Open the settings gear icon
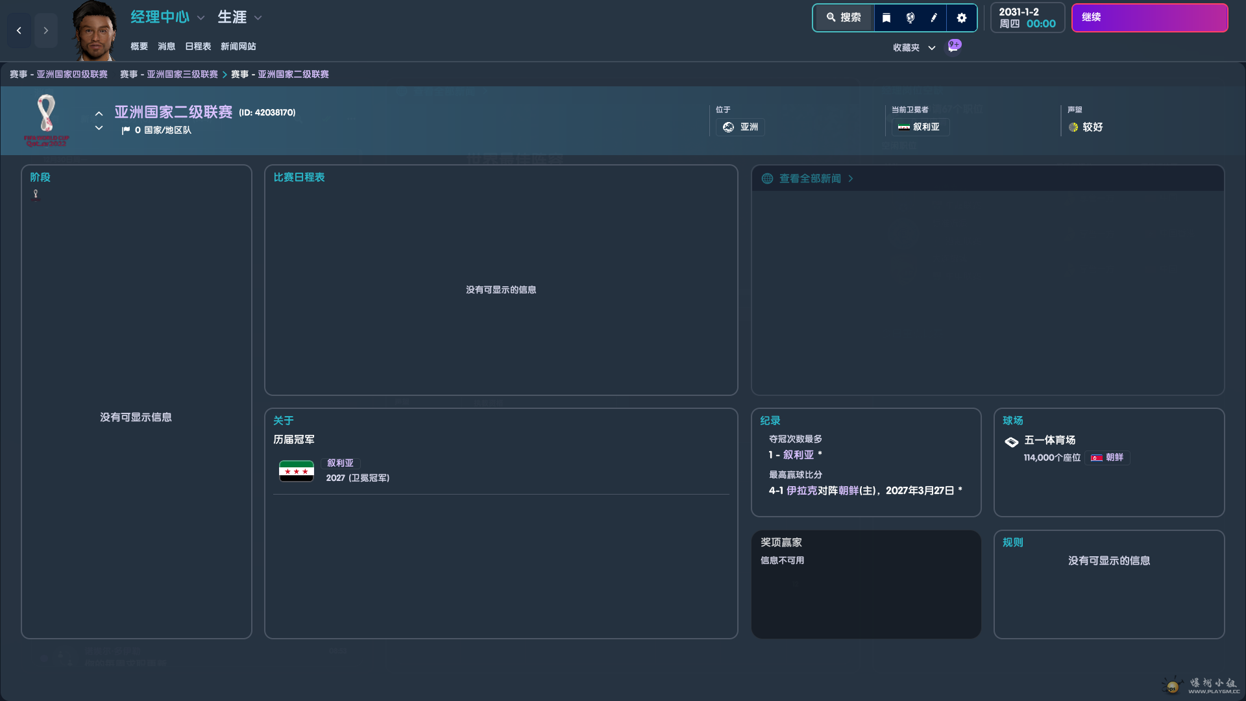Screen dimensions: 1246x701 [x=962, y=18]
